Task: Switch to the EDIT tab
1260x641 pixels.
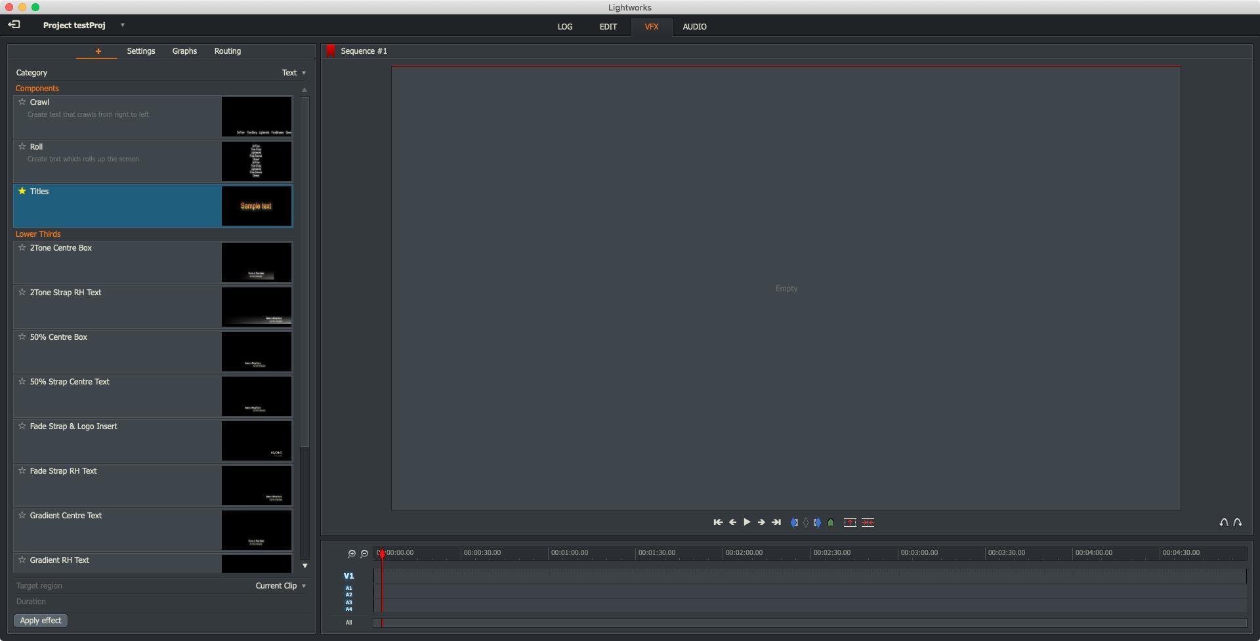Action: coord(608,27)
